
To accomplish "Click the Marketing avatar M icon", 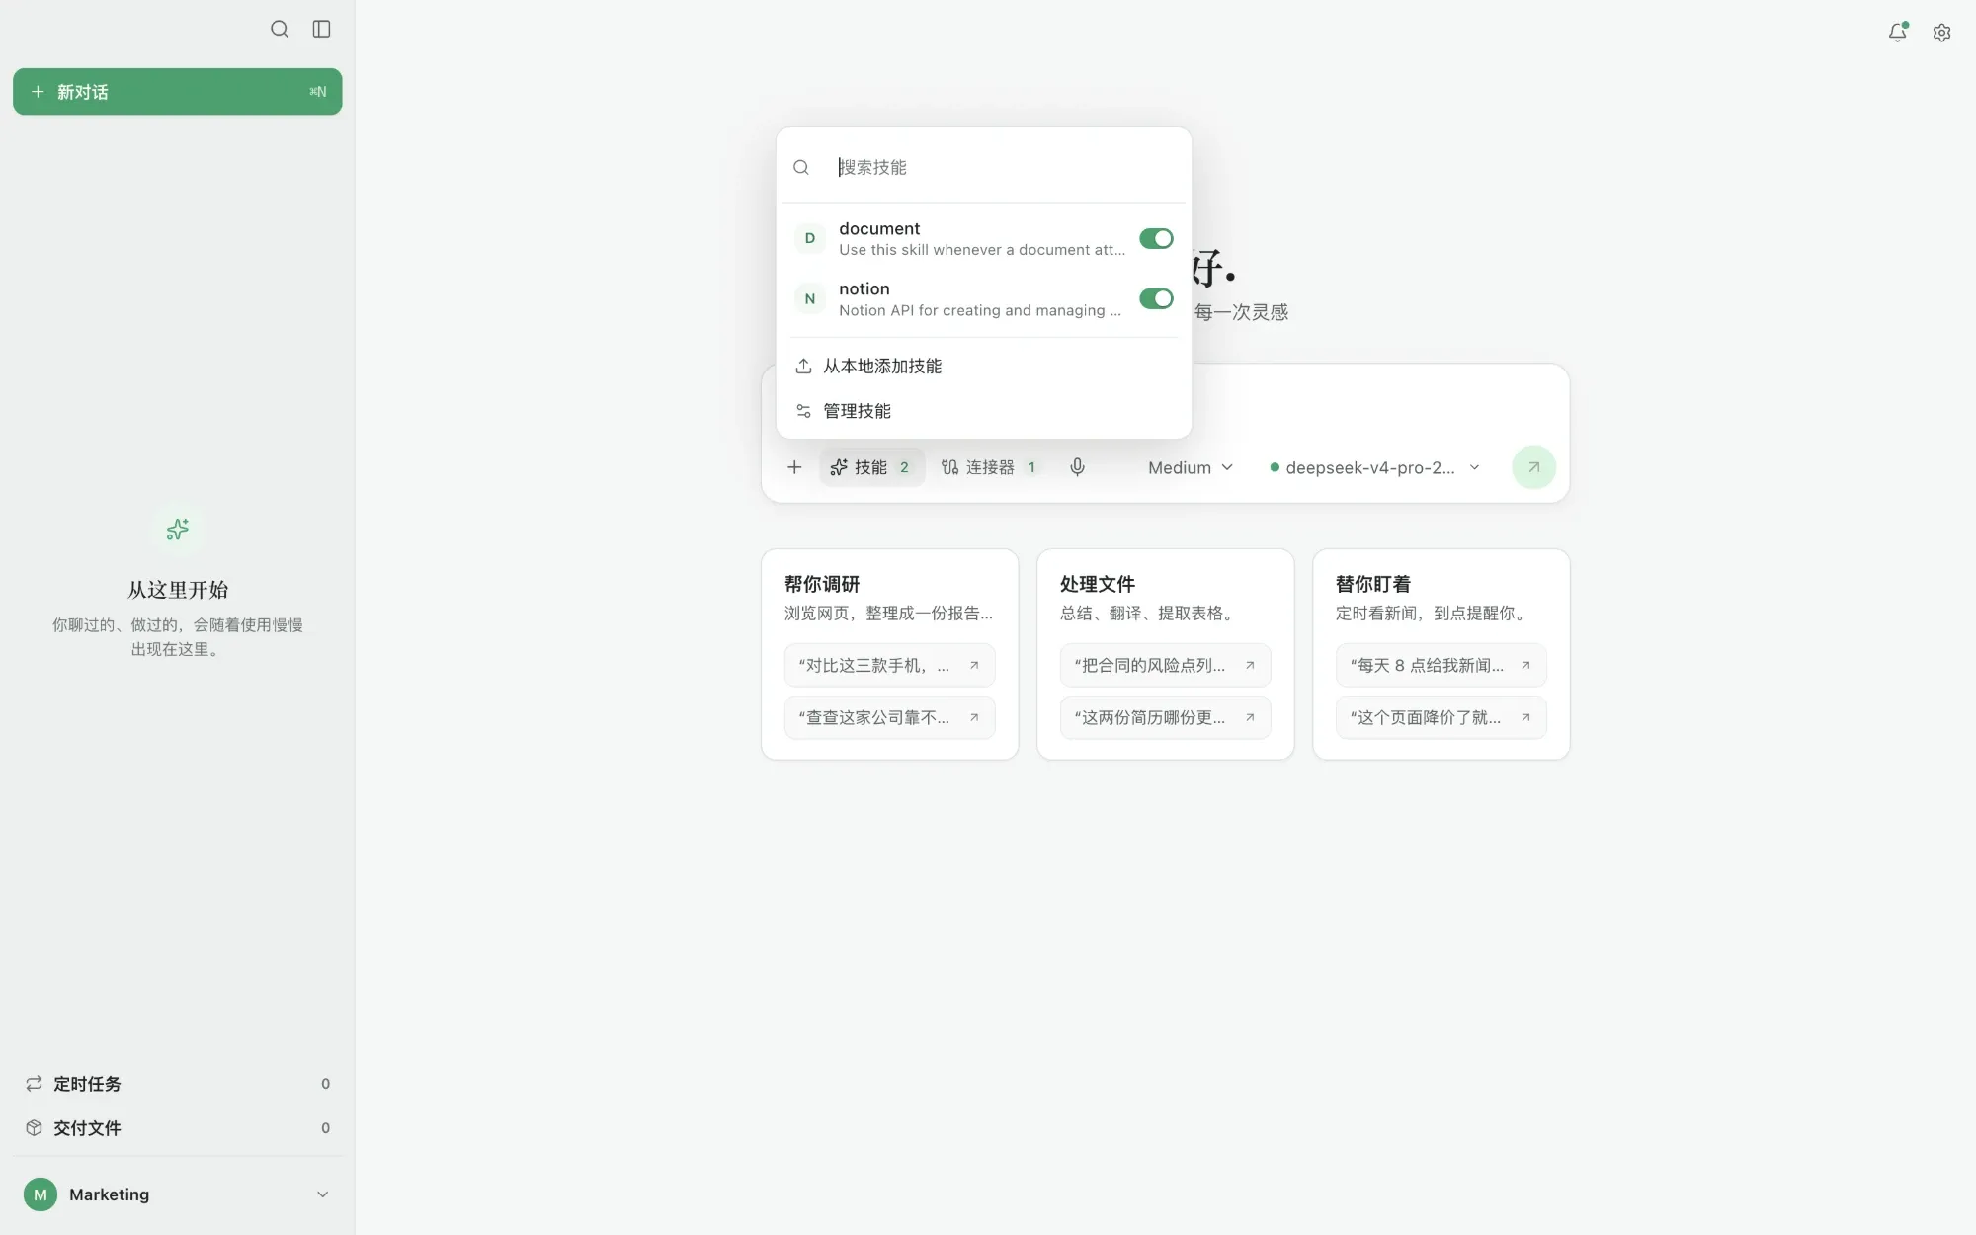I will [41, 1194].
